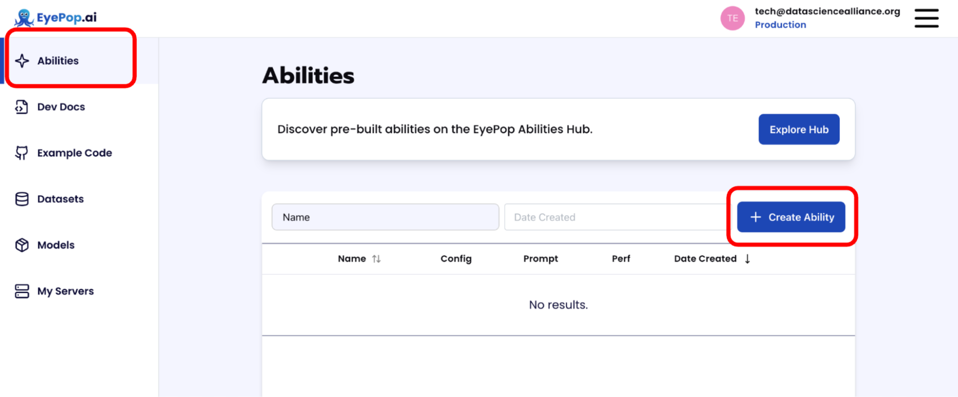Click the Create Ability button

[x=791, y=217]
